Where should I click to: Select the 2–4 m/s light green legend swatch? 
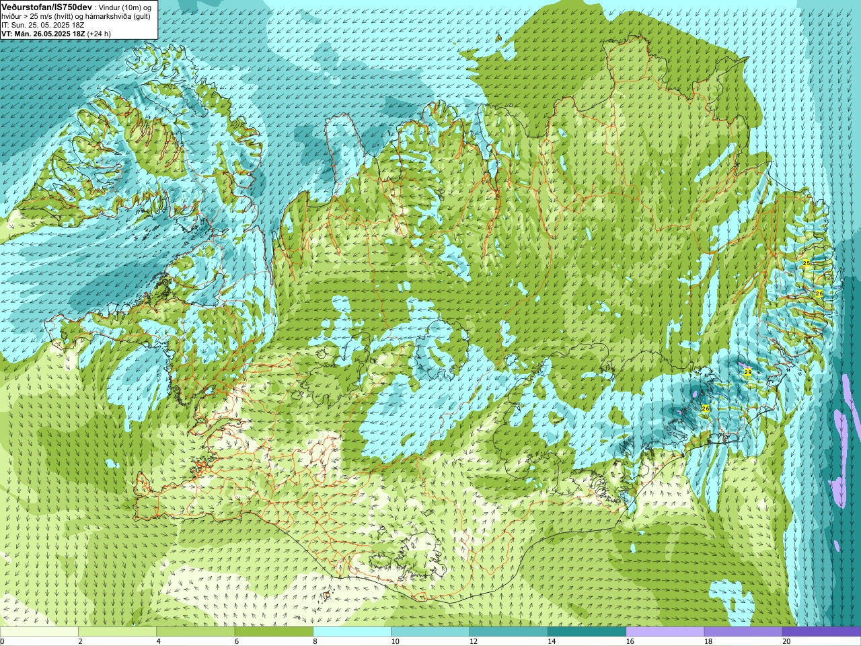pos(117,632)
